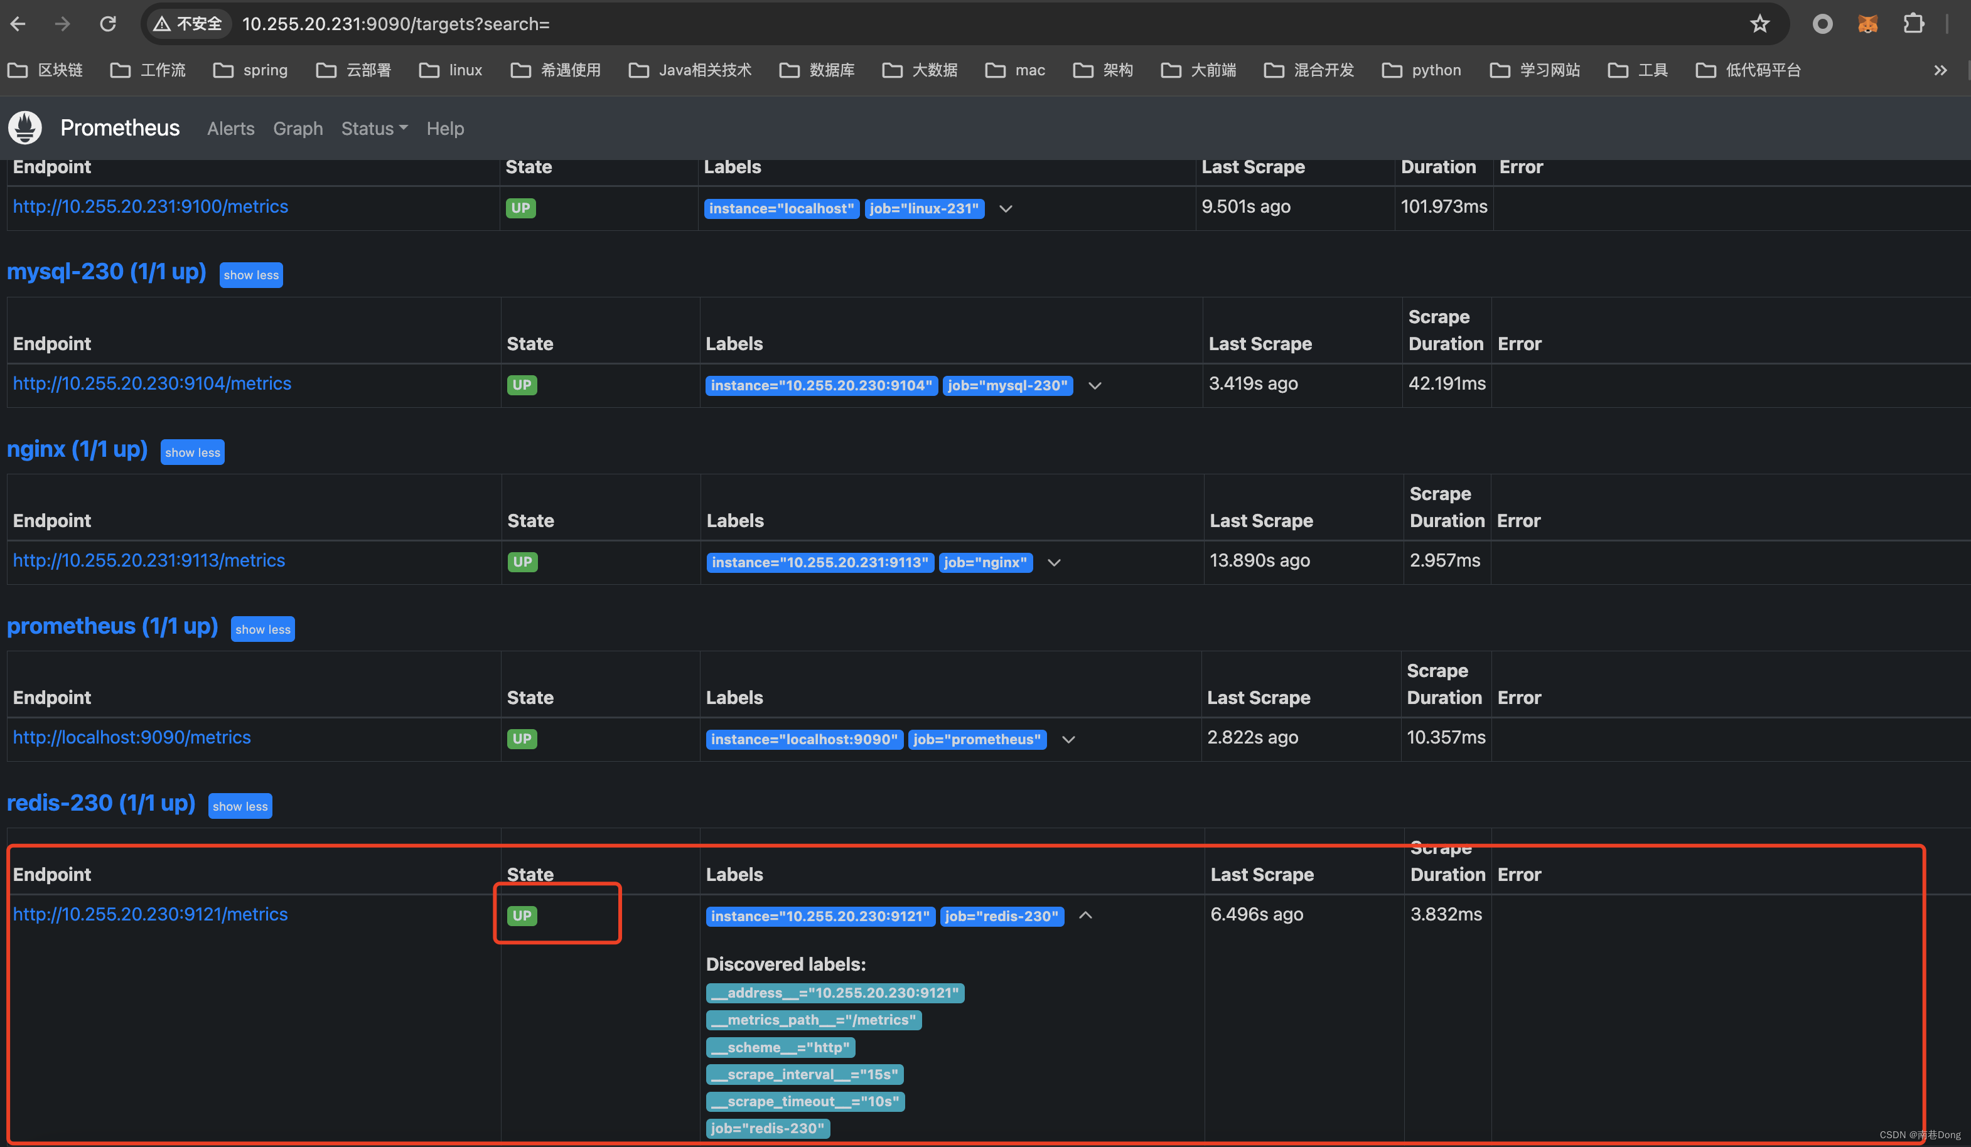
Task: Click the UP state badge for nginx
Action: click(522, 561)
